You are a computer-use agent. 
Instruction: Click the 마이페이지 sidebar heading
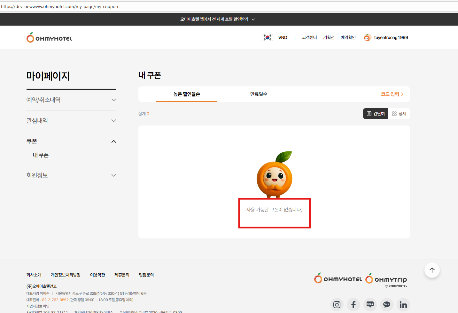point(48,76)
